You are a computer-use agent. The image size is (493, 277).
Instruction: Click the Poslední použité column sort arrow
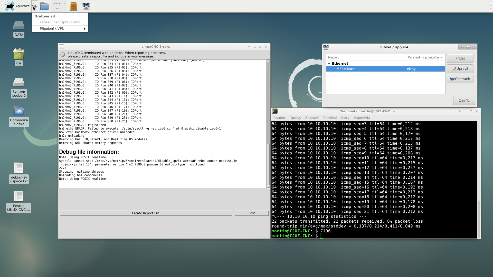(x=442, y=57)
